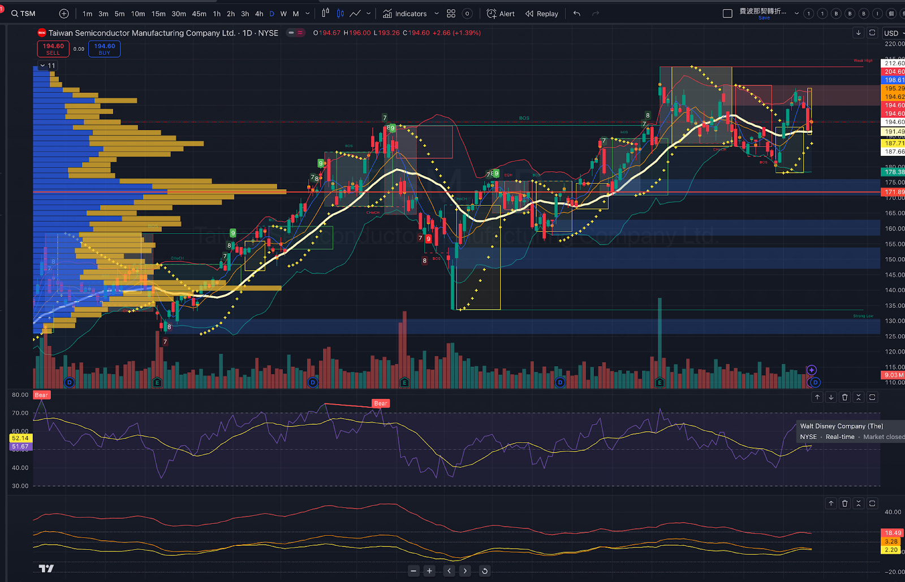Switch to the 1m interval
The image size is (905, 582).
click(87, 14)
